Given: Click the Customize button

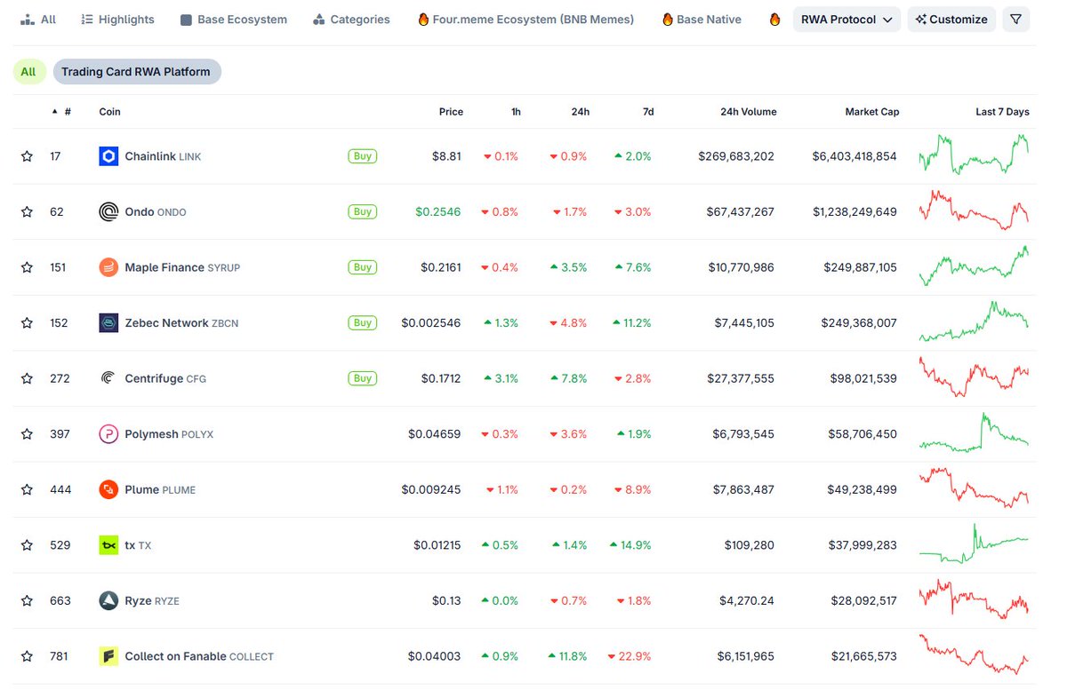Looking at the screenshot, I should tap(951, 20).
